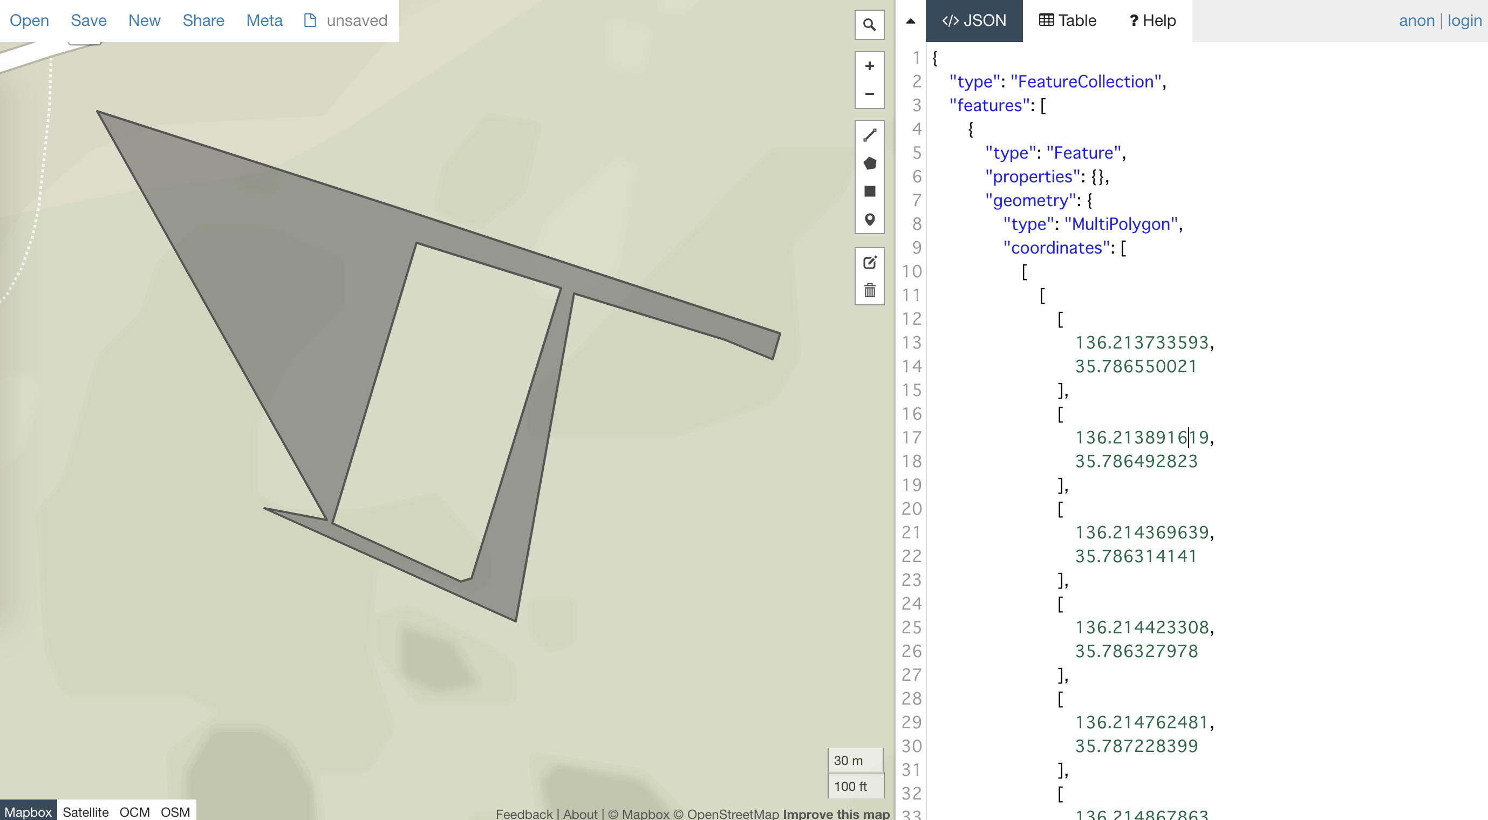Switch base layer to OSM
The image size is (1488, 820).
point(175,812)
